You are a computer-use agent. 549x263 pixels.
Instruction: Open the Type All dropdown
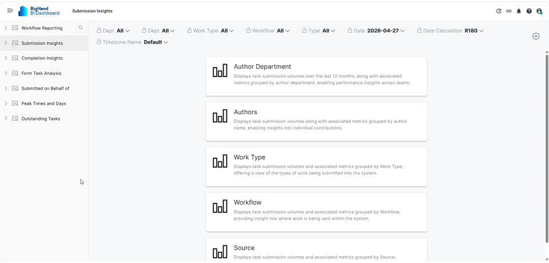(x=329, y=31)
